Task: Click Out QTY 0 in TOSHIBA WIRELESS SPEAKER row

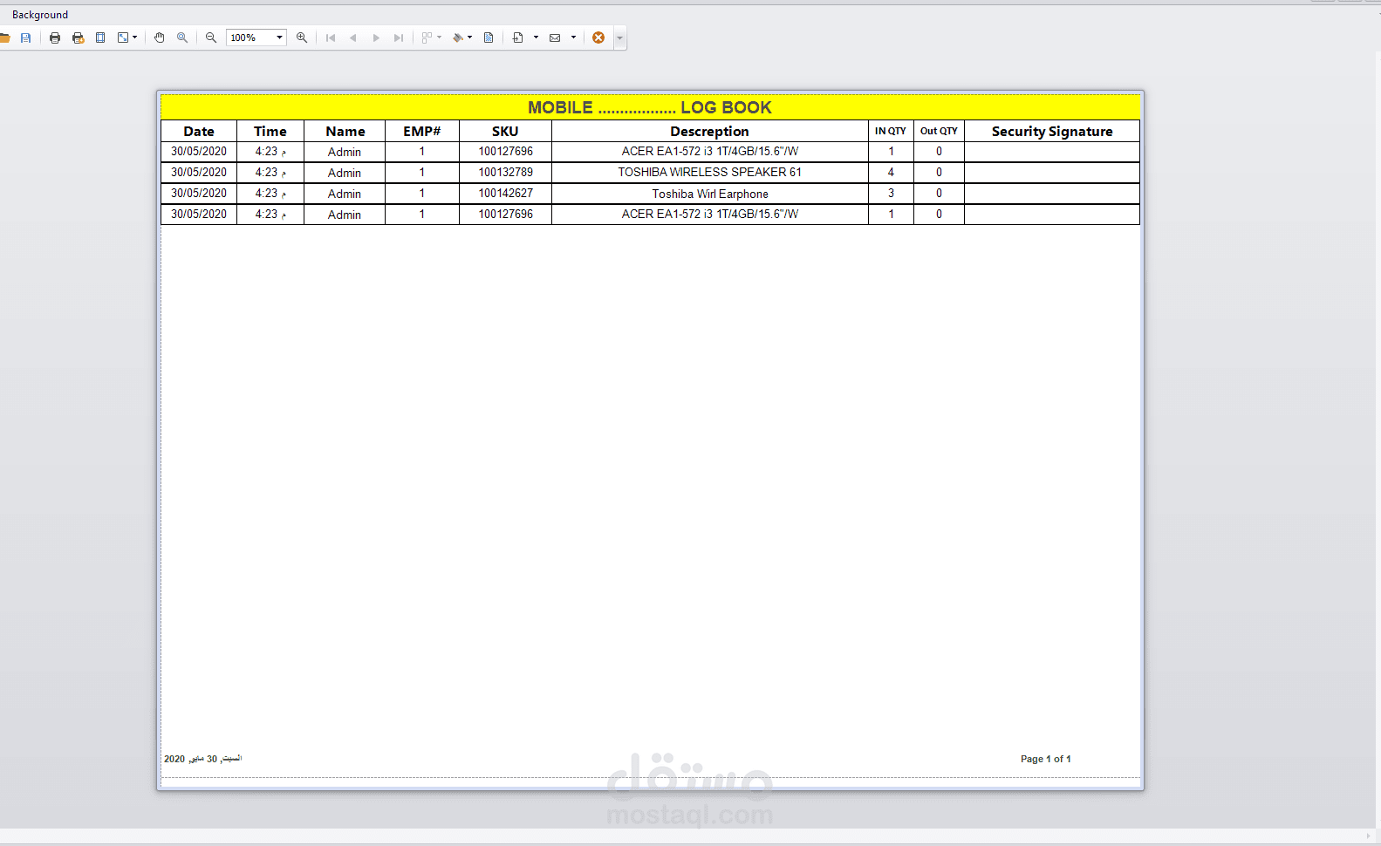Action: point(939,173)
